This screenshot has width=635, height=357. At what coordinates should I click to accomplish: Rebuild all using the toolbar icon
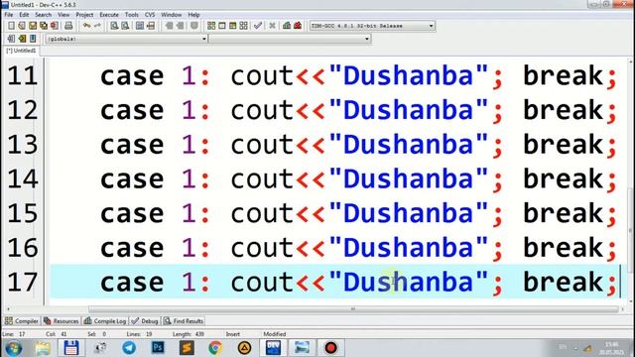243,26
